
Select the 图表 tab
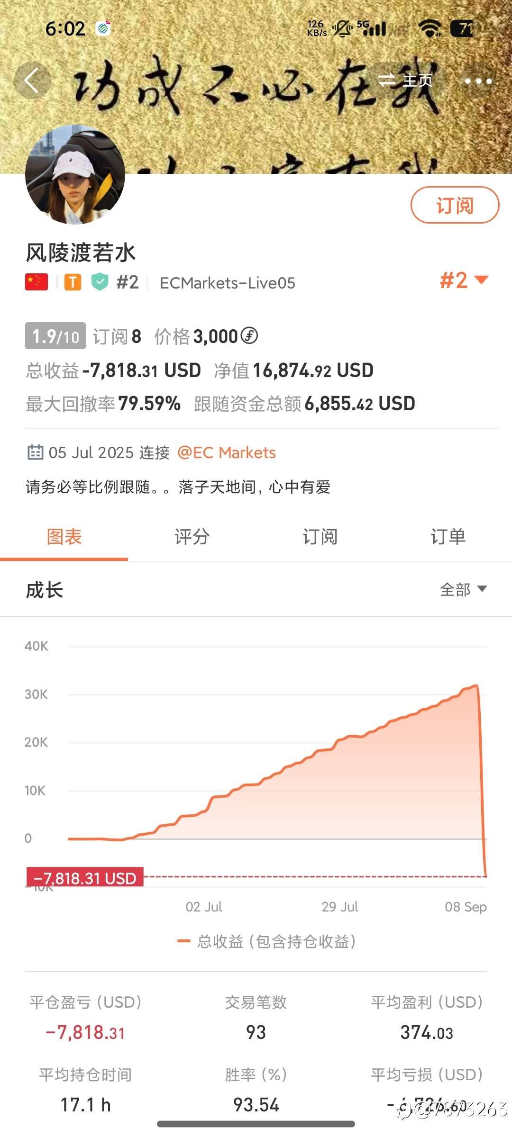64,537
